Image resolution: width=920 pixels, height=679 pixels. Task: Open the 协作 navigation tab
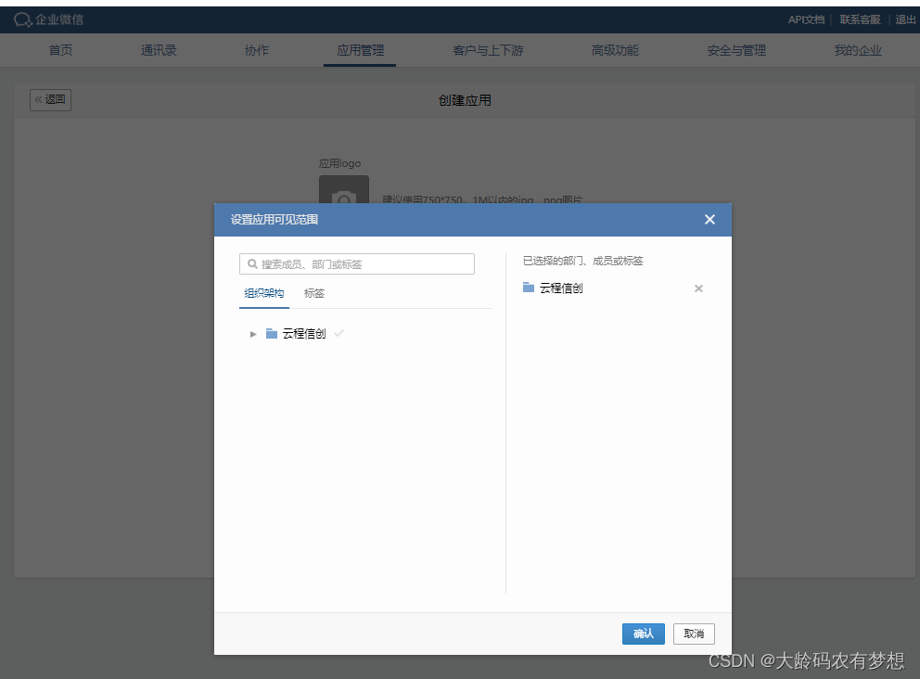click(256, 50)
